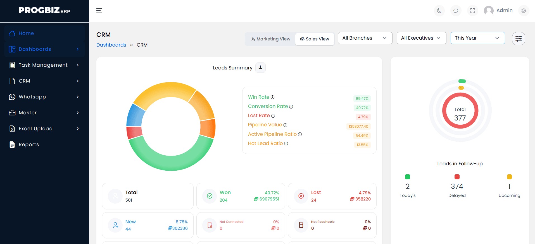This screenshot has width=535, height=244.
Task: Expand the Excel Upload menu
Action: (x=44, y=129)
